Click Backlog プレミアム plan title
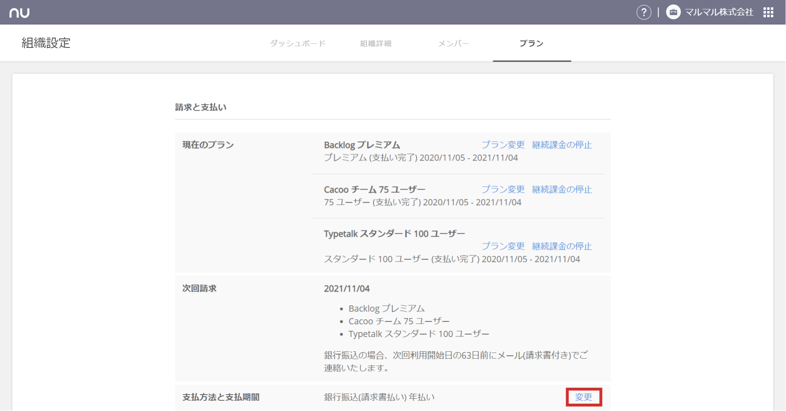The width and height of the screenshot is (786, 411). [362, 145]
